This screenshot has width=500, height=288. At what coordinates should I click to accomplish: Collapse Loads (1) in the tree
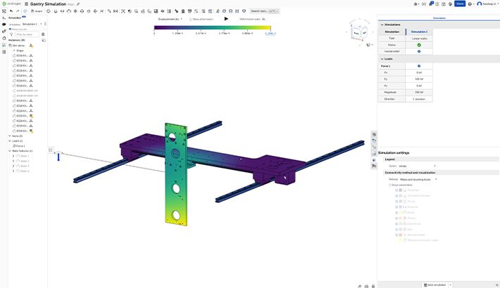10,140
